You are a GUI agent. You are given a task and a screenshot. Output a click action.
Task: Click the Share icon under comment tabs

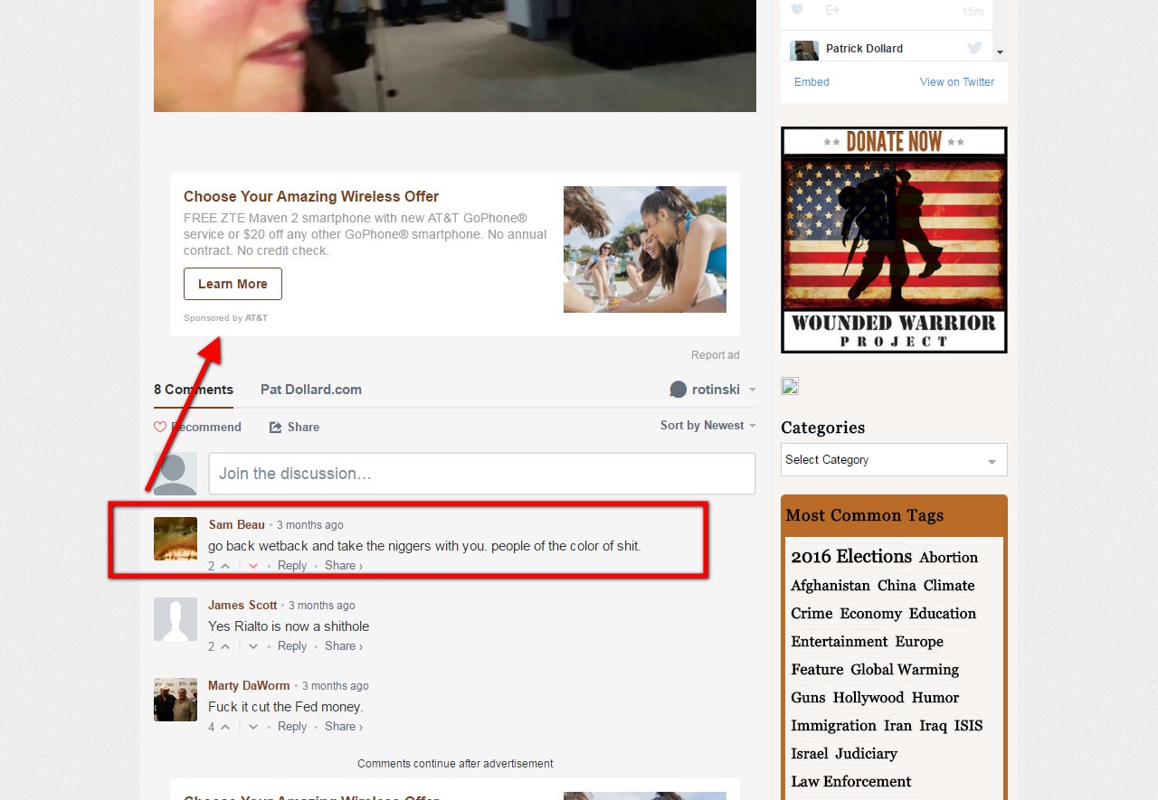(x=276, y=427)
